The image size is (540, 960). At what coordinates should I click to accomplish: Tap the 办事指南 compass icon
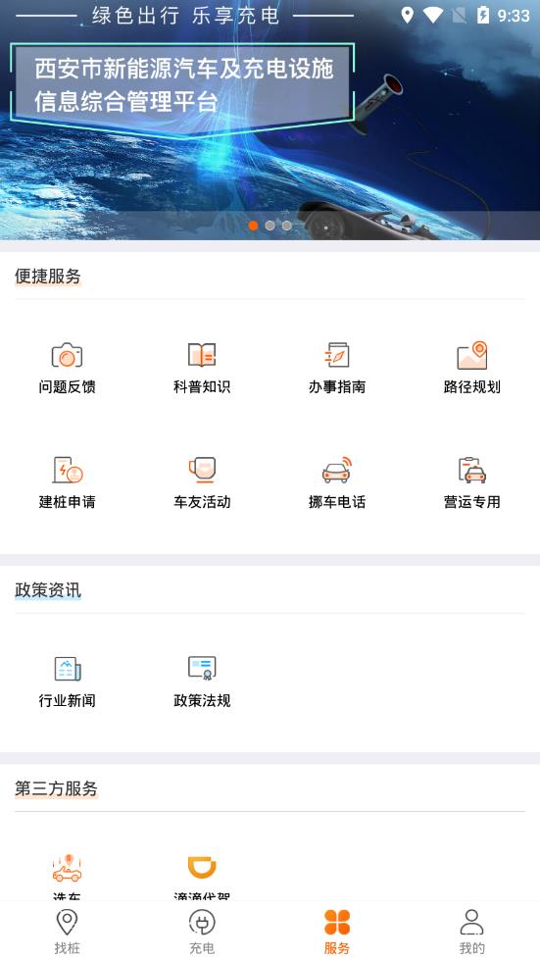[337, 355]
